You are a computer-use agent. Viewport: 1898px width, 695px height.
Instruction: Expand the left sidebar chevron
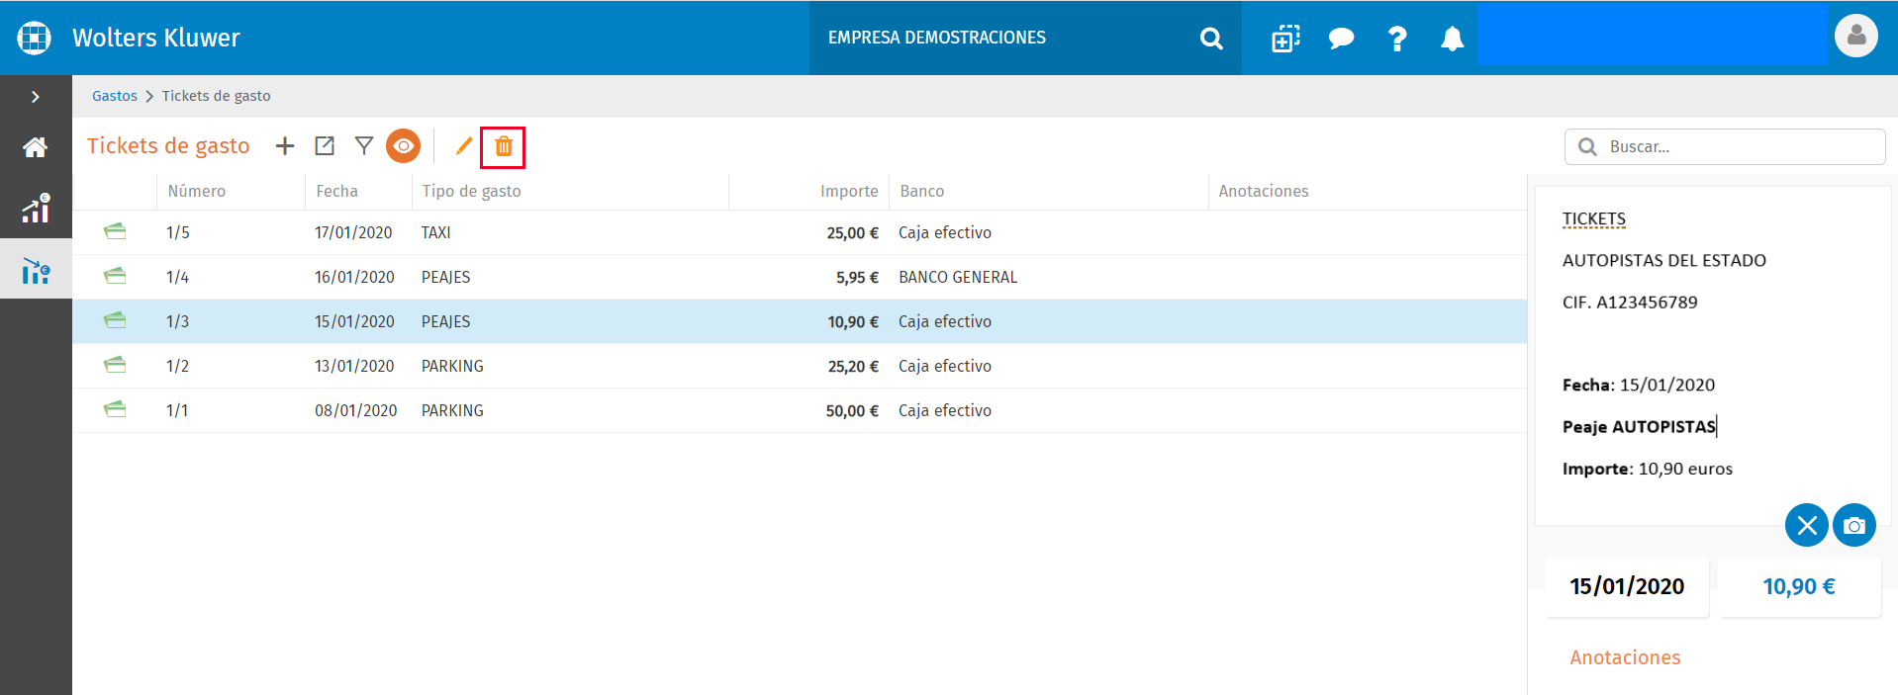(x=36, y=97)
